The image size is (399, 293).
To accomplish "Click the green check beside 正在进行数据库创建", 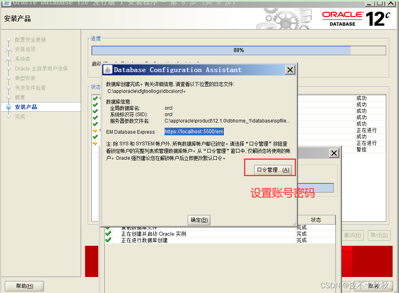I will click(108, 240).
